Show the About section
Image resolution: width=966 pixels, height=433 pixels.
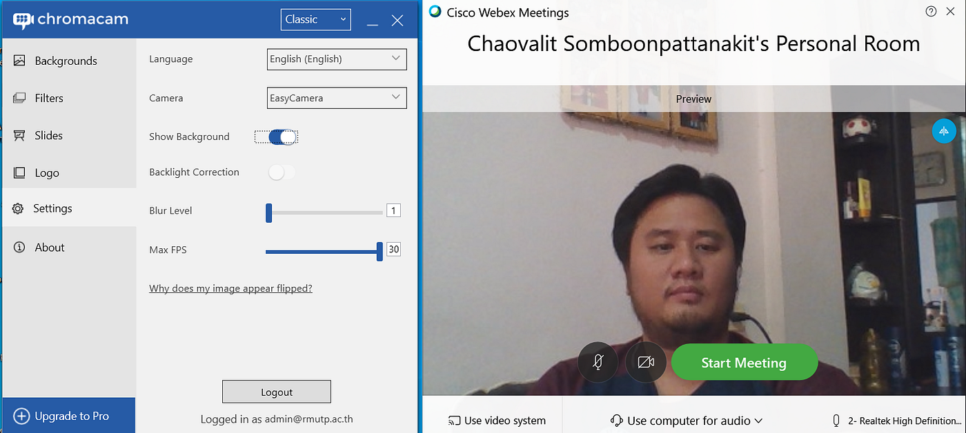(x=69, y=247)
